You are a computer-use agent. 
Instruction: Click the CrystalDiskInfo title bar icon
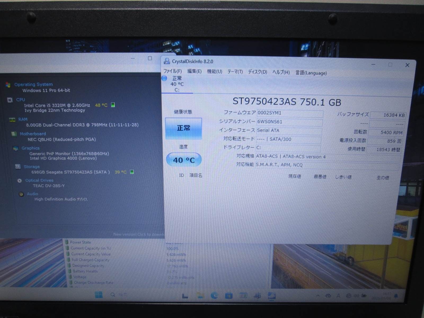167,61
